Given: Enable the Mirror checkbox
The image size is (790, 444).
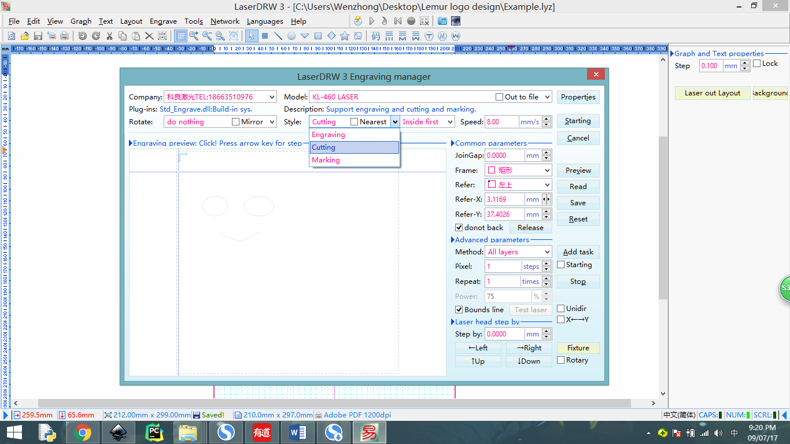Looking at the screenshot, I should click(x=235, y=122).
